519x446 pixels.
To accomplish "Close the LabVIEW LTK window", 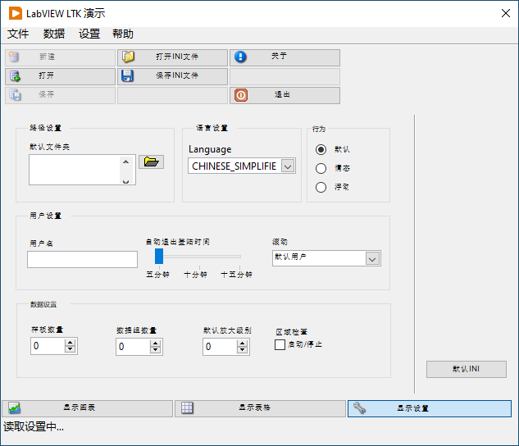I will tap(506, 13).
